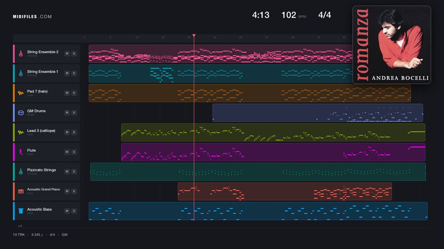Solo the Acoustic Grand Piano track
Image resolution: width=444 pixels, height=249 pixels.
click(74, 191)
